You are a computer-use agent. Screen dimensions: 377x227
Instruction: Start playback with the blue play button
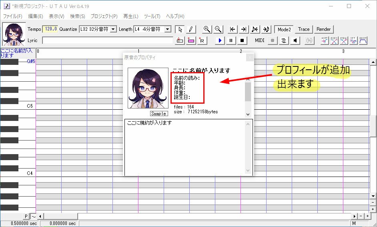(x=220, y=41)
